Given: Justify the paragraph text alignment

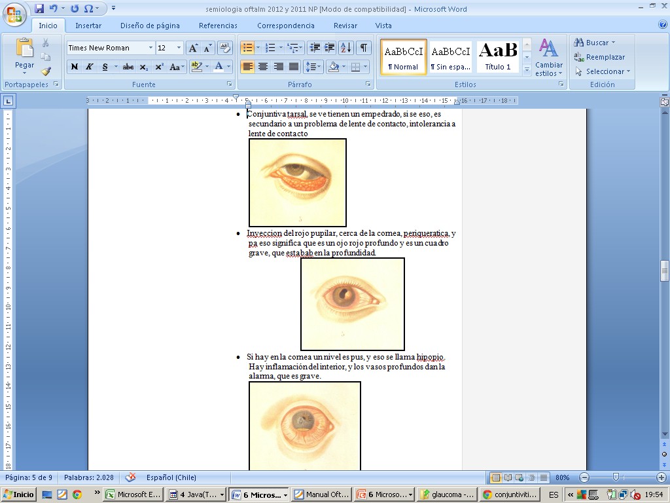Looking at the screenshot, I should pyautogui.click(x=294, y=67).
